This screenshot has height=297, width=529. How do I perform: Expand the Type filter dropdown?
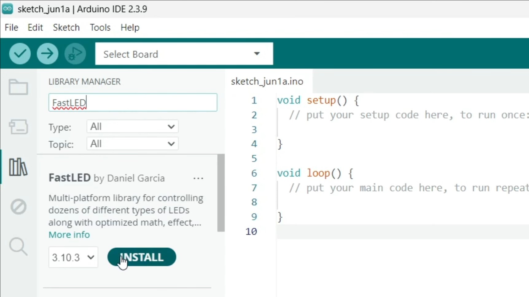[132, 127]
